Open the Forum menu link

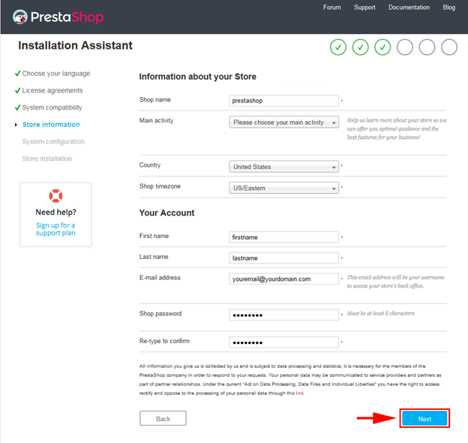(332, 8)
